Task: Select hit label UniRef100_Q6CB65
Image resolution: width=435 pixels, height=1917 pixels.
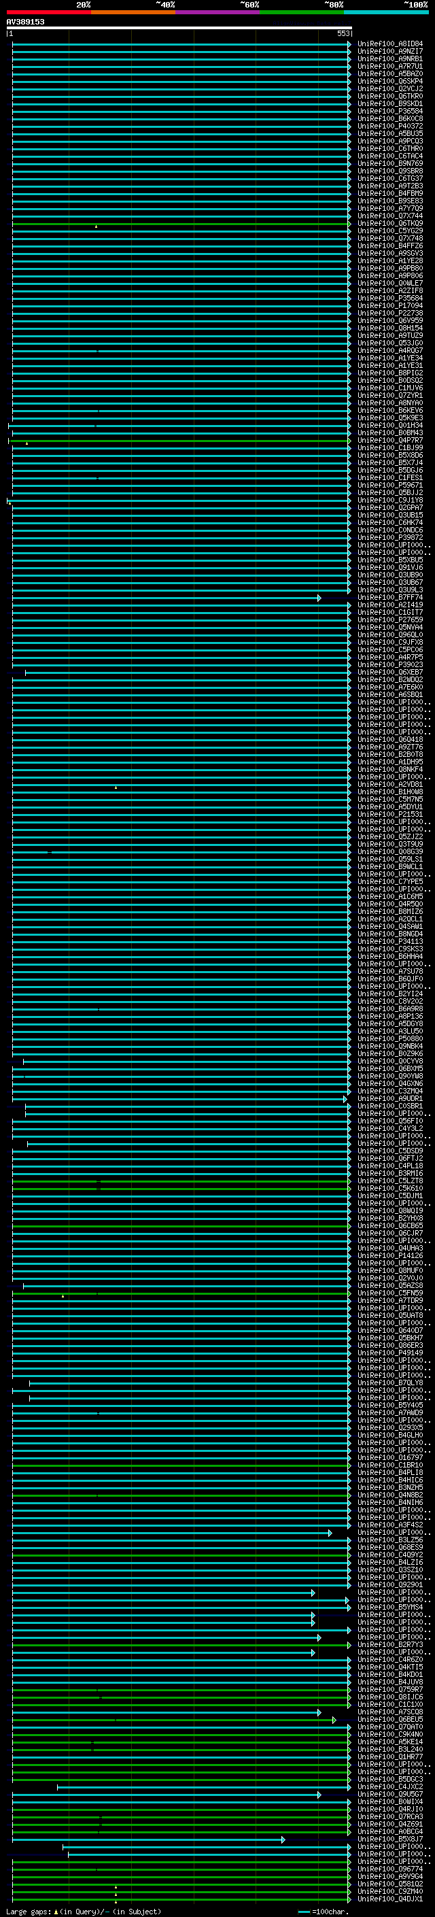Action: click(x=390, y=1225)
